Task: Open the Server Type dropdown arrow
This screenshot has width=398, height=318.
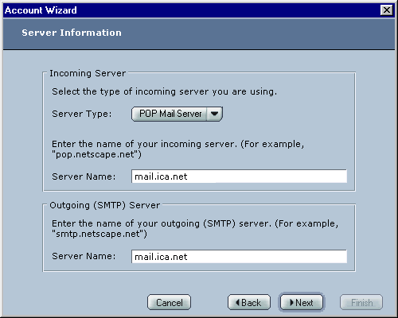Action: 214,114
